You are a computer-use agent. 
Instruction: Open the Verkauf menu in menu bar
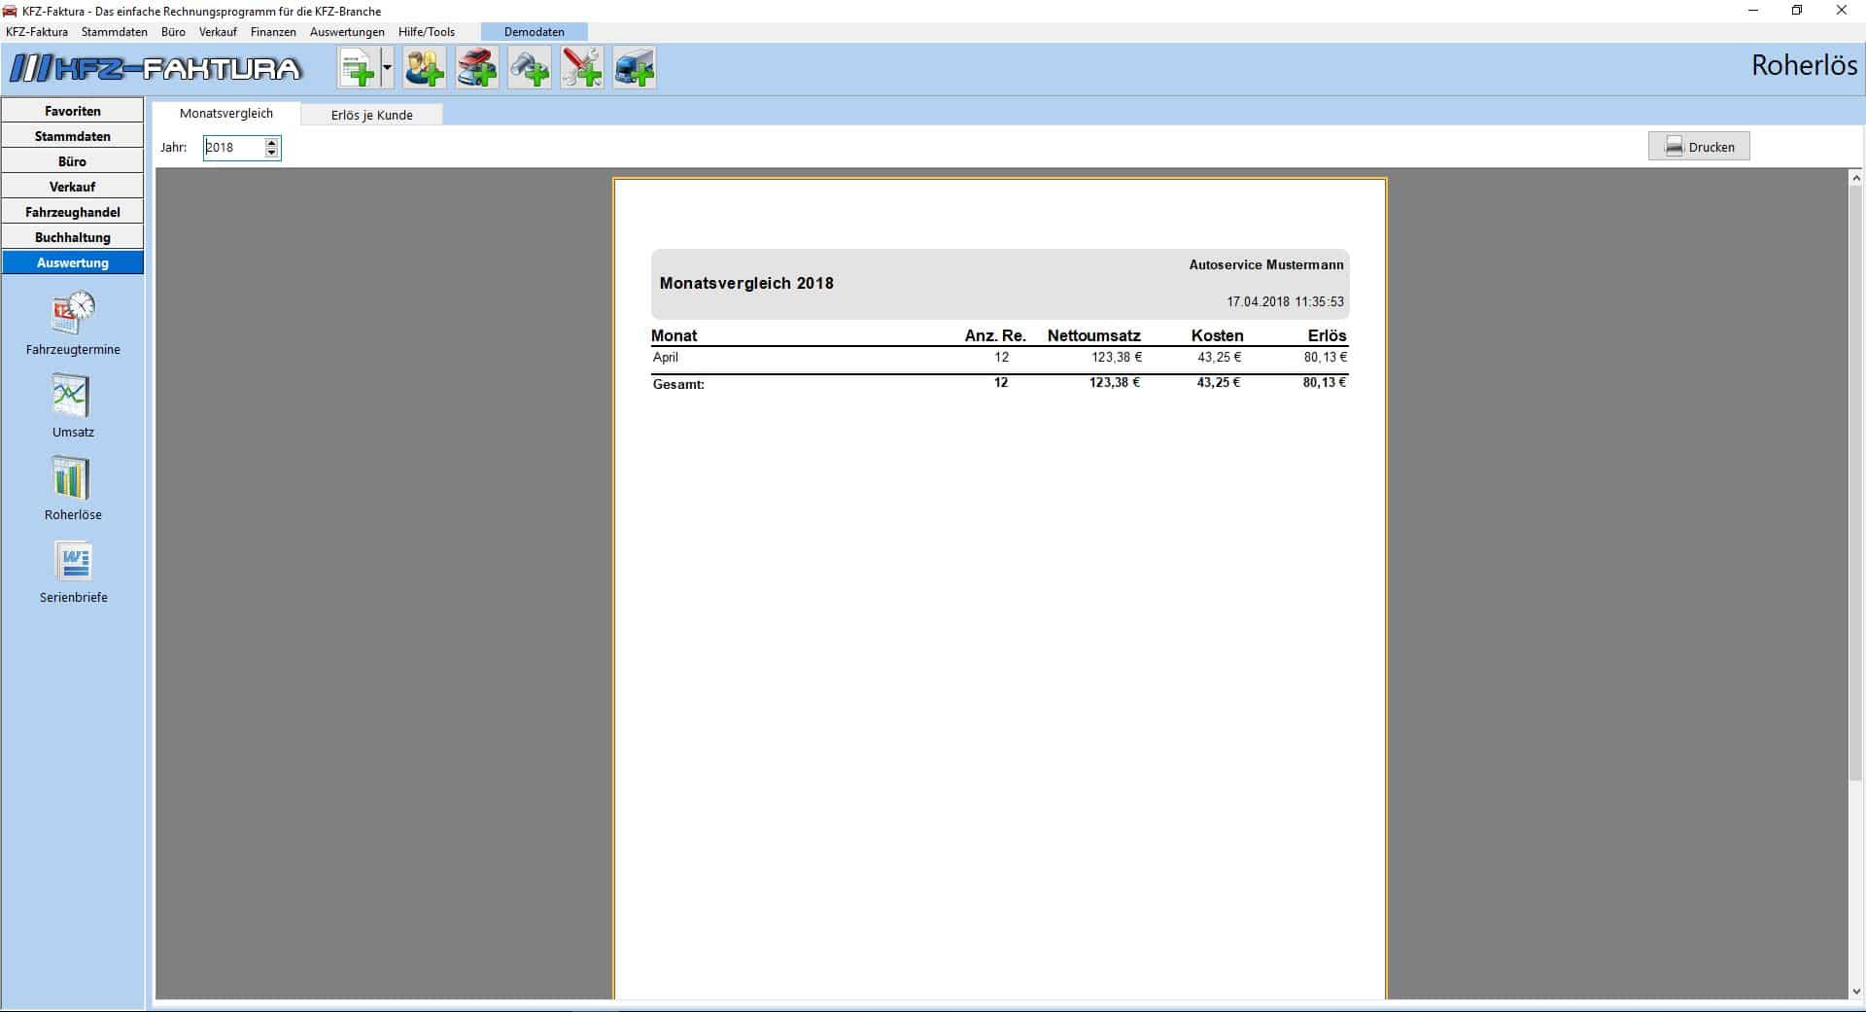[x=218, y=32]
